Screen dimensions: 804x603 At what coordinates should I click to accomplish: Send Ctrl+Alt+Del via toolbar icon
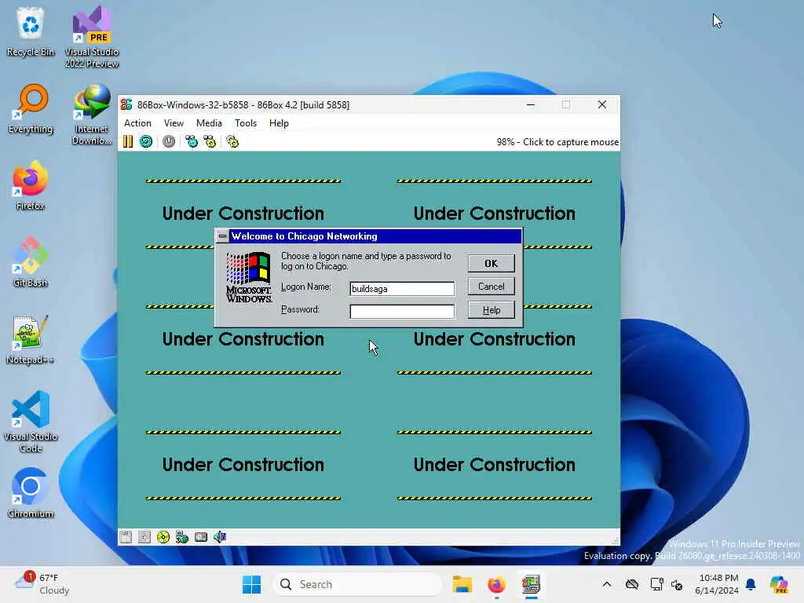(192, 141)
